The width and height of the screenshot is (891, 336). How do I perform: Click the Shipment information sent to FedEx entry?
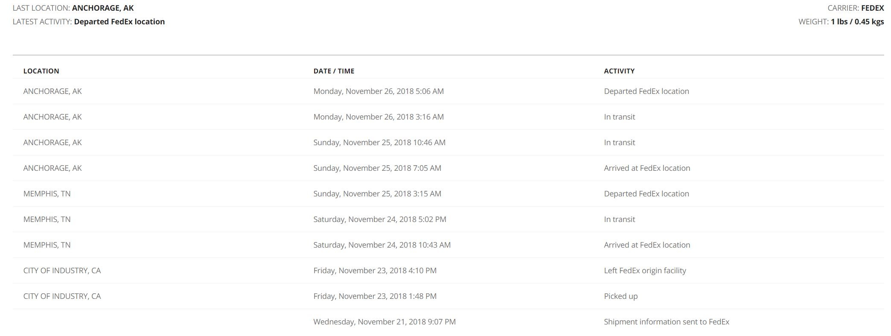667,322
